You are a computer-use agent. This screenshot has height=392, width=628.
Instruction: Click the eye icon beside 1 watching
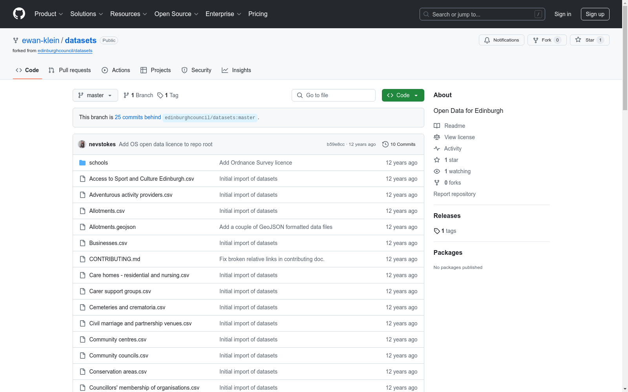tap(437, 171)
